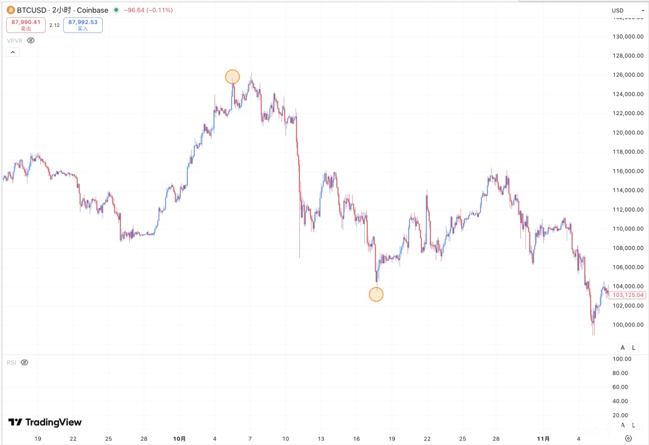The height and width of the screenshot is (445, 649).
Task: Click the lower orange circle marker at trough
Action: click(376, 294)
